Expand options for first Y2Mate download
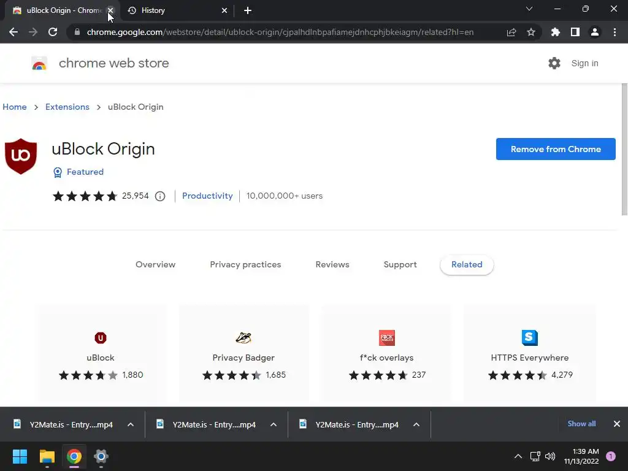The height and width of the screenshot is (471, 628). tap(131, 424)
